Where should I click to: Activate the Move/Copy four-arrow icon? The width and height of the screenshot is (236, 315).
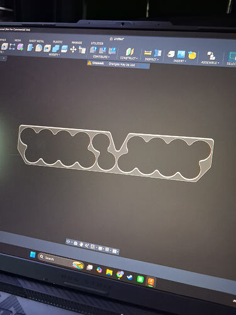tap(73, 50)
